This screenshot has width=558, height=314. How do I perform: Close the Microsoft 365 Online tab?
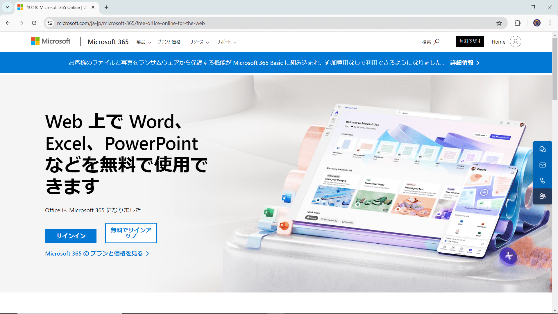[x=93, y=7]
